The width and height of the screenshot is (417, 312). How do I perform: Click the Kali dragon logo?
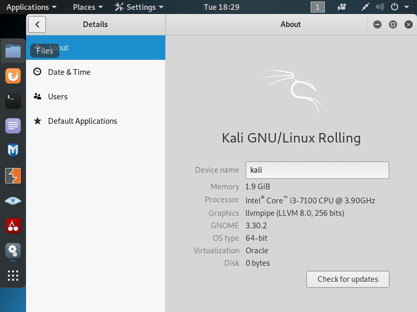pos(292,92)
